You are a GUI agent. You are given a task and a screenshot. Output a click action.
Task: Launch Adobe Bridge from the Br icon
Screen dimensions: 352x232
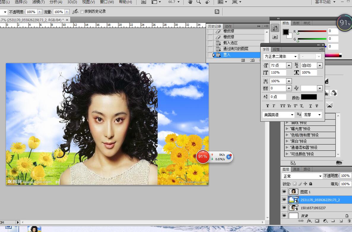(x=144, y=2)
